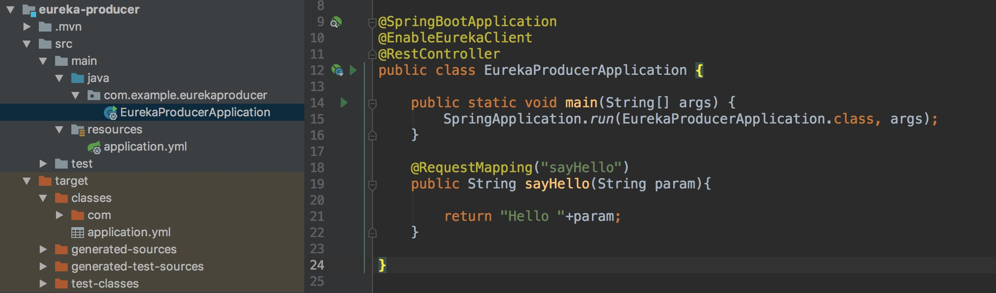Click the @RestController annotation
The width and height of the screenshot is (996, 293).
(439, 54)
